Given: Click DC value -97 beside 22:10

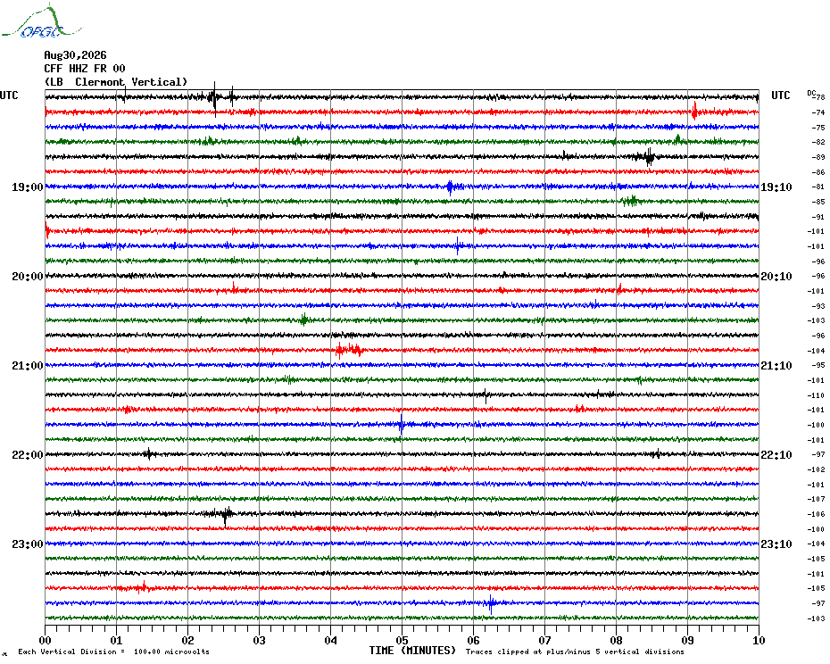Looking at the screenshot, I should pyautogui.click(x=818, y=455).
